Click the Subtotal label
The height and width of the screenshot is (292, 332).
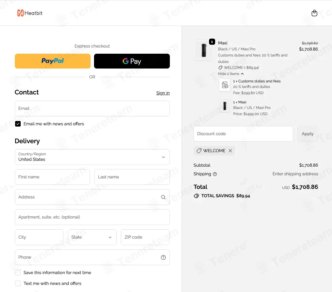click(202, 165)
